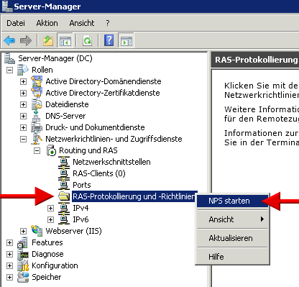Expand Active Directory-Zertifikatdienste node
Viewport: 299px width, 287px height.
click(x=23, y=93)
